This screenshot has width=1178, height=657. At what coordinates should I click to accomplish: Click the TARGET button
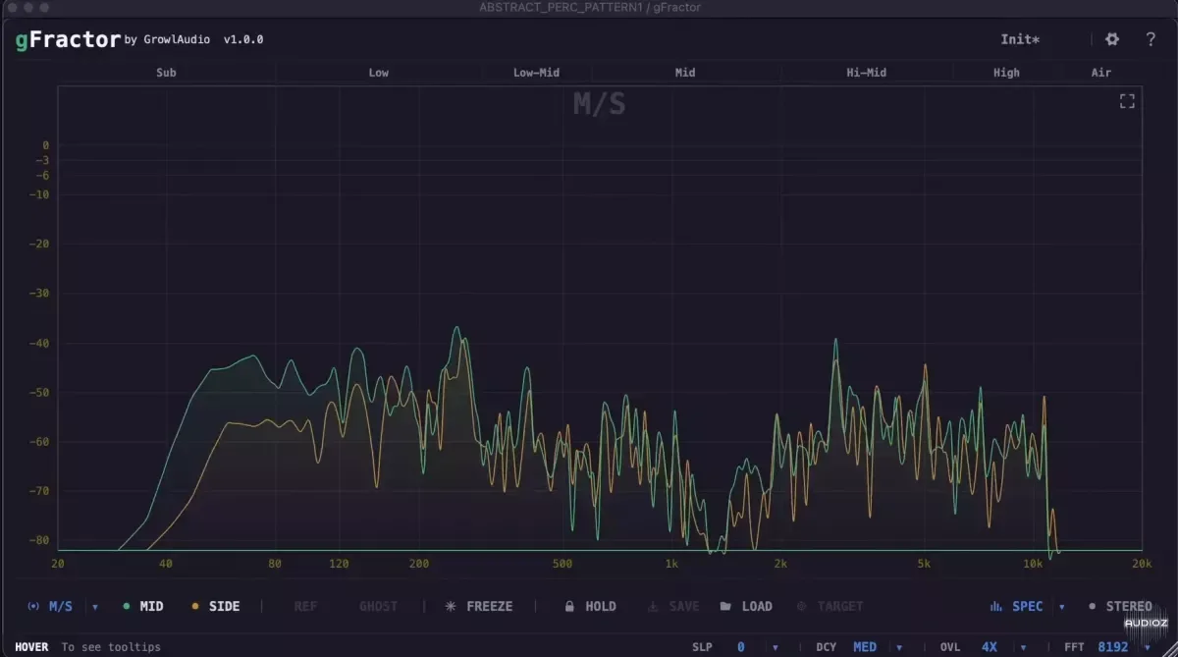(x=830, y=606)
